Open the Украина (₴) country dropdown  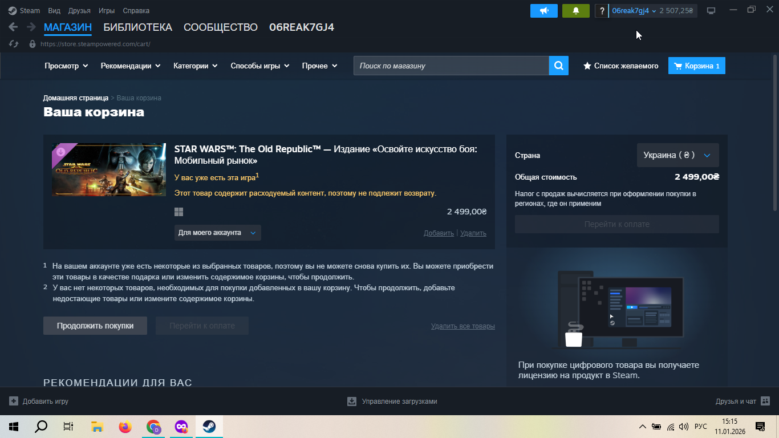coord(678,155)
